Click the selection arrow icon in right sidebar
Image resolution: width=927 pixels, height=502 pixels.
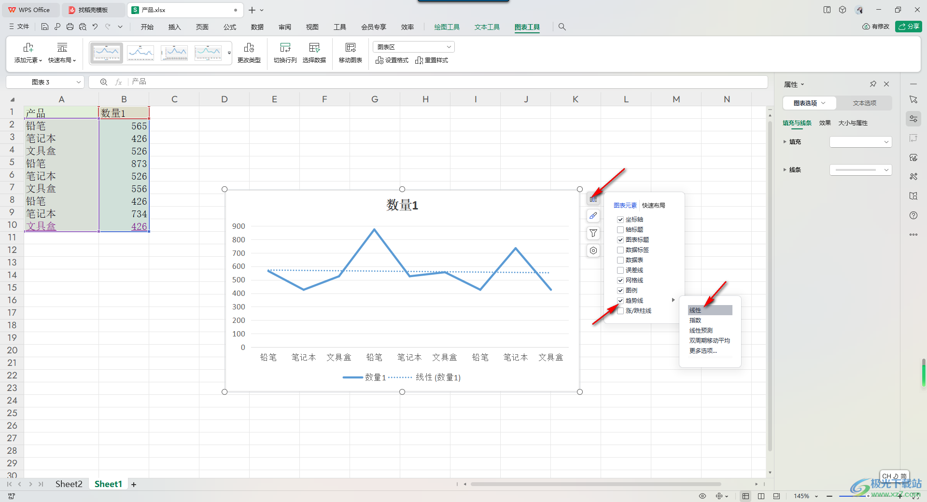point(913,99)
